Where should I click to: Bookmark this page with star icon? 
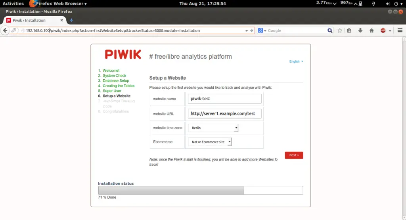point(340,31)
